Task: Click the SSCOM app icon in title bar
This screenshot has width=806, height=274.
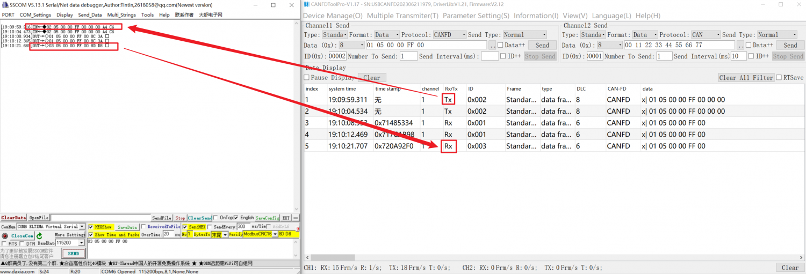Action: pos(5,5)
